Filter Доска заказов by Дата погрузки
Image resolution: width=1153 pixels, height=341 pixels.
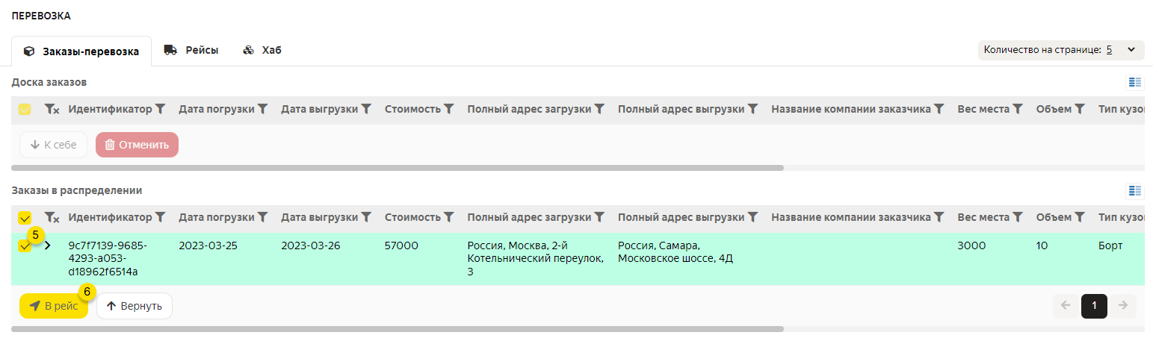tap(262, 109)
